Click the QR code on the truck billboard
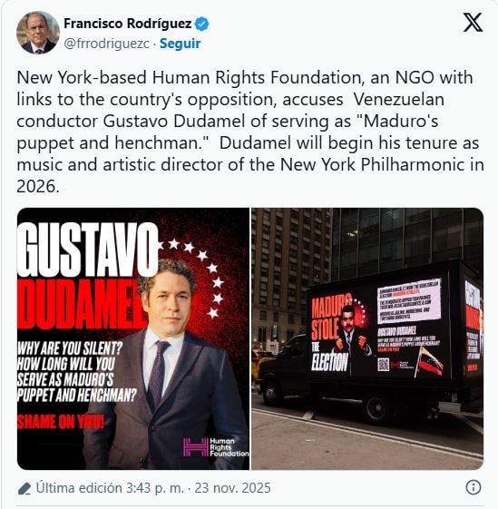The width and height of the screenshot is (498, 509). pyautogui.click(x=383, y=364)
